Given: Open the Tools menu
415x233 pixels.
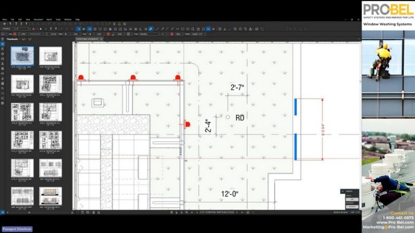Looking at the screenshot, I should 58,19.
